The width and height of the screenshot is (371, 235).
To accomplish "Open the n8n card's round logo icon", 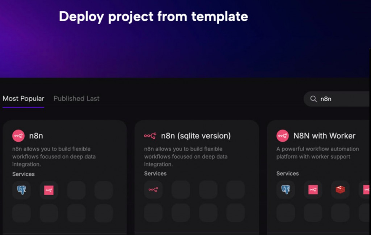I will pyautogui.click(x=18, y=136).
